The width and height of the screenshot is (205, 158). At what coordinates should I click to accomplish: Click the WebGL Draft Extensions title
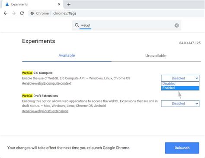(40, 96)
